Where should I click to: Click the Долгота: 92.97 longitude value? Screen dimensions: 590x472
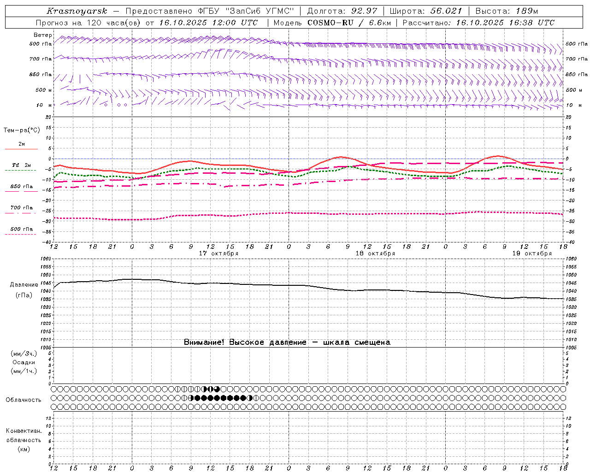click(342, 11)
